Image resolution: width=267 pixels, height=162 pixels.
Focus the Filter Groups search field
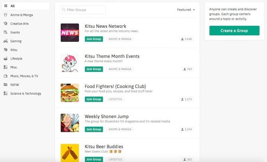coord(84,10)
